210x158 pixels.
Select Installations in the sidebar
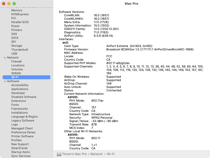pyautogui.click(x=19, y=113)
